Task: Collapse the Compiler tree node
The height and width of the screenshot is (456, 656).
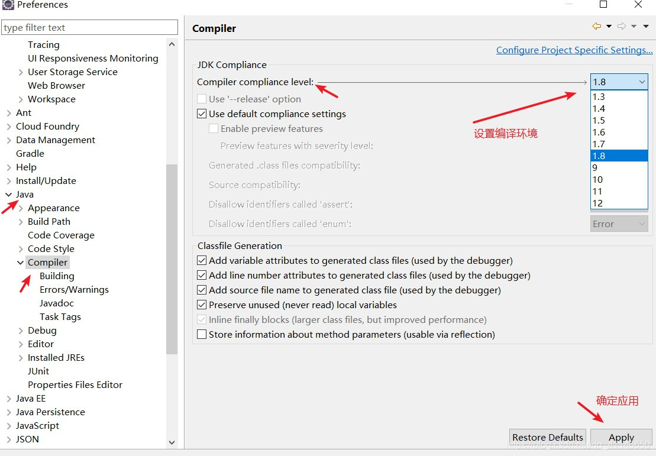Action: point(20,263)
